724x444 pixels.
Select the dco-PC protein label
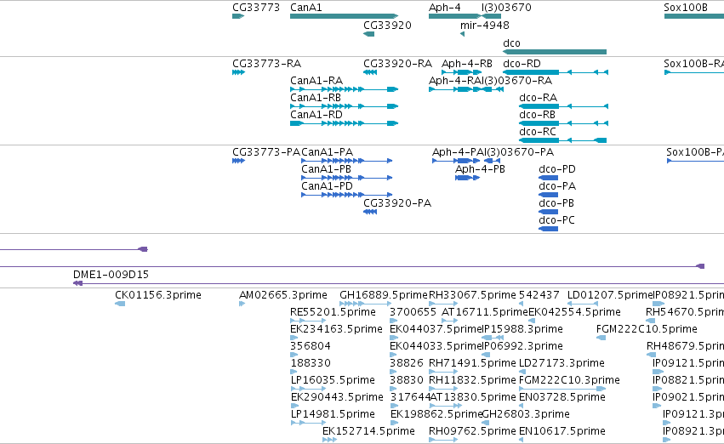(556, 220)
